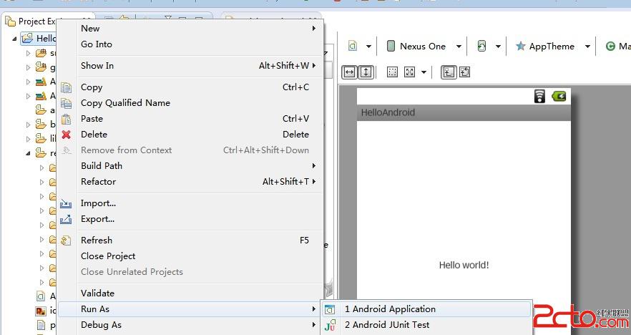Click the expand-arrows layout icon
The height and width of the screenshot is (335, 631).
pyautogui.click(x=410, y=72)
